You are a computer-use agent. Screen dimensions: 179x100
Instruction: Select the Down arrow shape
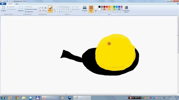(55, 11)
